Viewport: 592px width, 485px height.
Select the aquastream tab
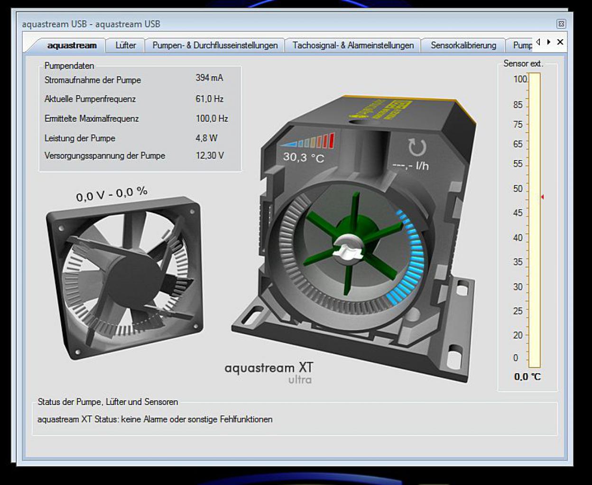click(x=72, y=45)
